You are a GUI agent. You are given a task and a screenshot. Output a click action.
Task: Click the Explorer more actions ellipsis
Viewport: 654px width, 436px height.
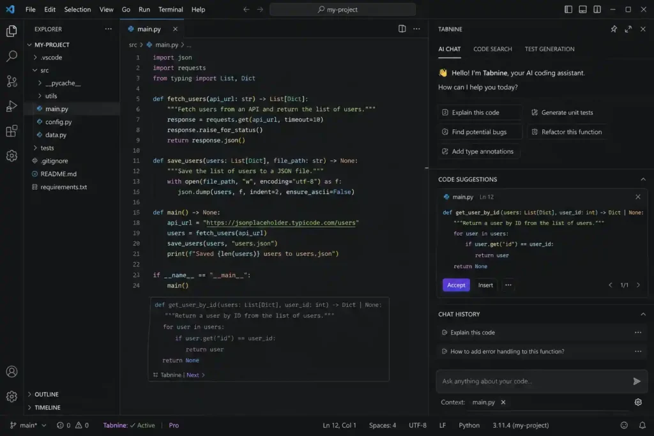coord(109,29)
